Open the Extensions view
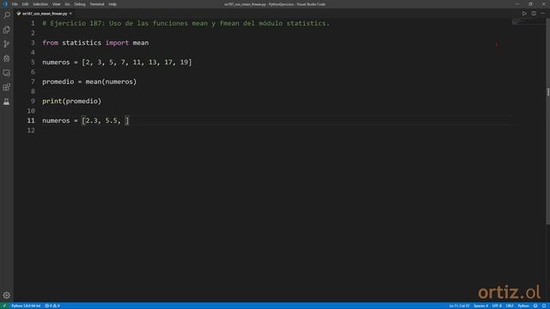 [7, 88]
